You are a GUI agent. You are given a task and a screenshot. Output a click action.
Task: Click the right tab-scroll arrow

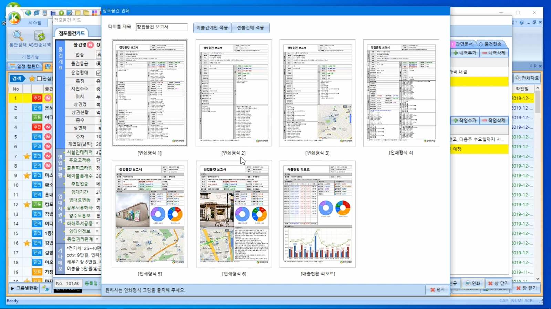(535, 66)
